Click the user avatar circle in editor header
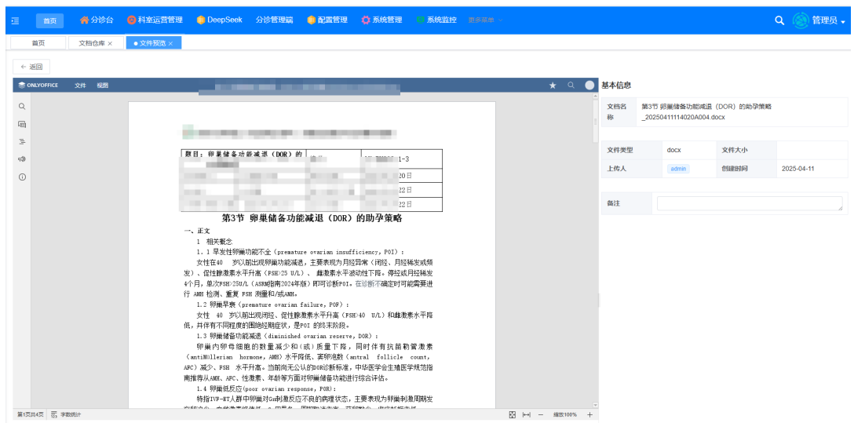The height and width of the screenshot is (423, 865). tap(589, 85)
